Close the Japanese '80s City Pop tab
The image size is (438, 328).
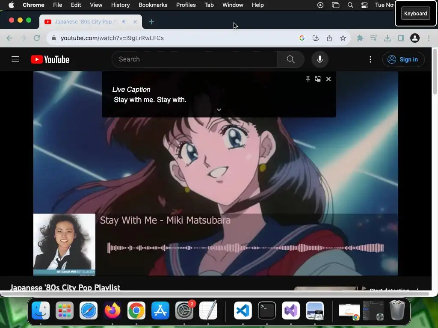point(135,22)
